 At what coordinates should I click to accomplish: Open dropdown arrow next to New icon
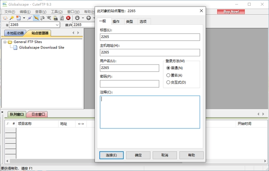click(x=24, y=18)
